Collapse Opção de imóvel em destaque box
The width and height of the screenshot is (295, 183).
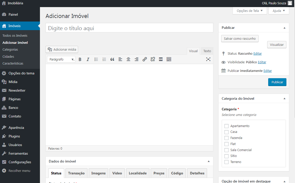(284, 181)
